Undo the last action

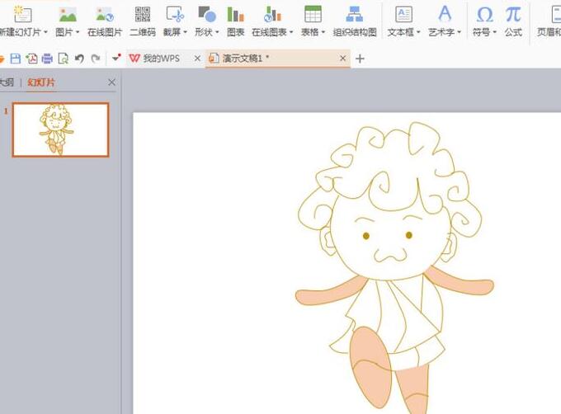[x=79, y=59]
